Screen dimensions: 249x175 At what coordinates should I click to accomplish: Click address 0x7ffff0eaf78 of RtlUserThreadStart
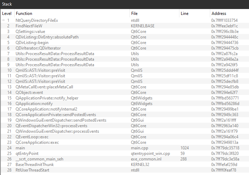[224, 170]
